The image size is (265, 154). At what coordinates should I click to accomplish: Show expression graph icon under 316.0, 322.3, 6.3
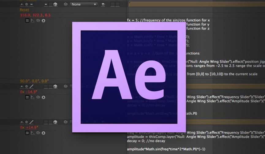click(33, 20)
